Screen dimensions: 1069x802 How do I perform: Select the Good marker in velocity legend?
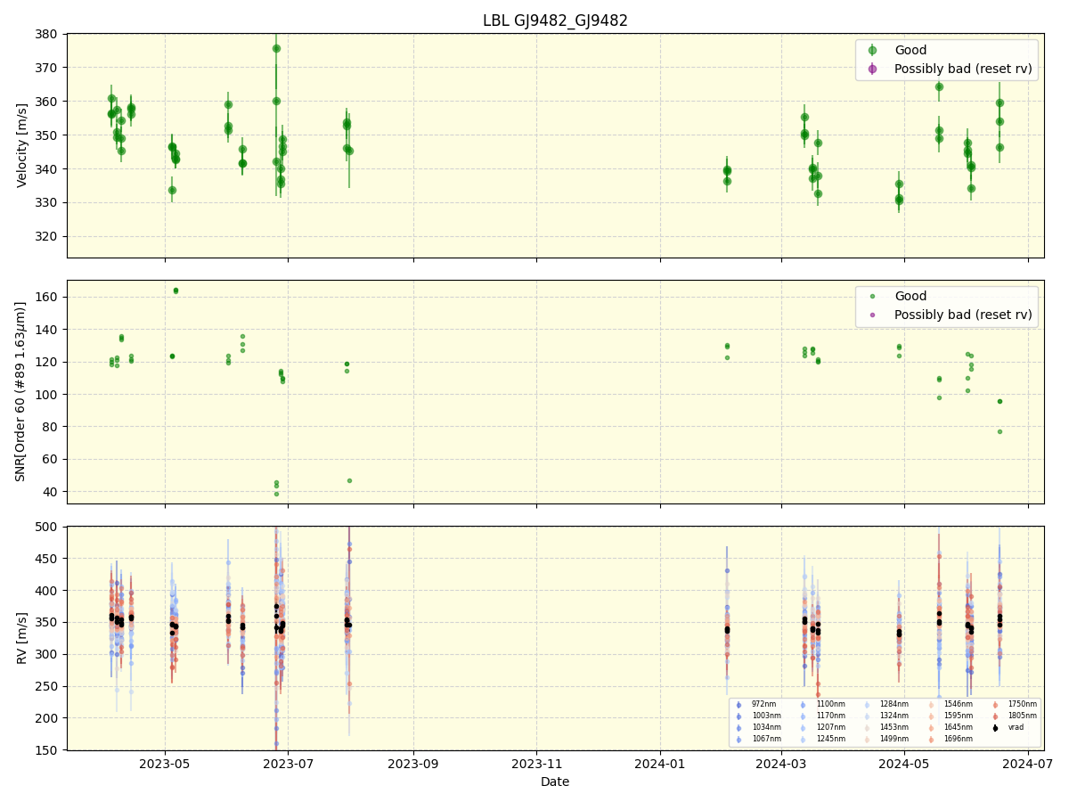[872, 51]
